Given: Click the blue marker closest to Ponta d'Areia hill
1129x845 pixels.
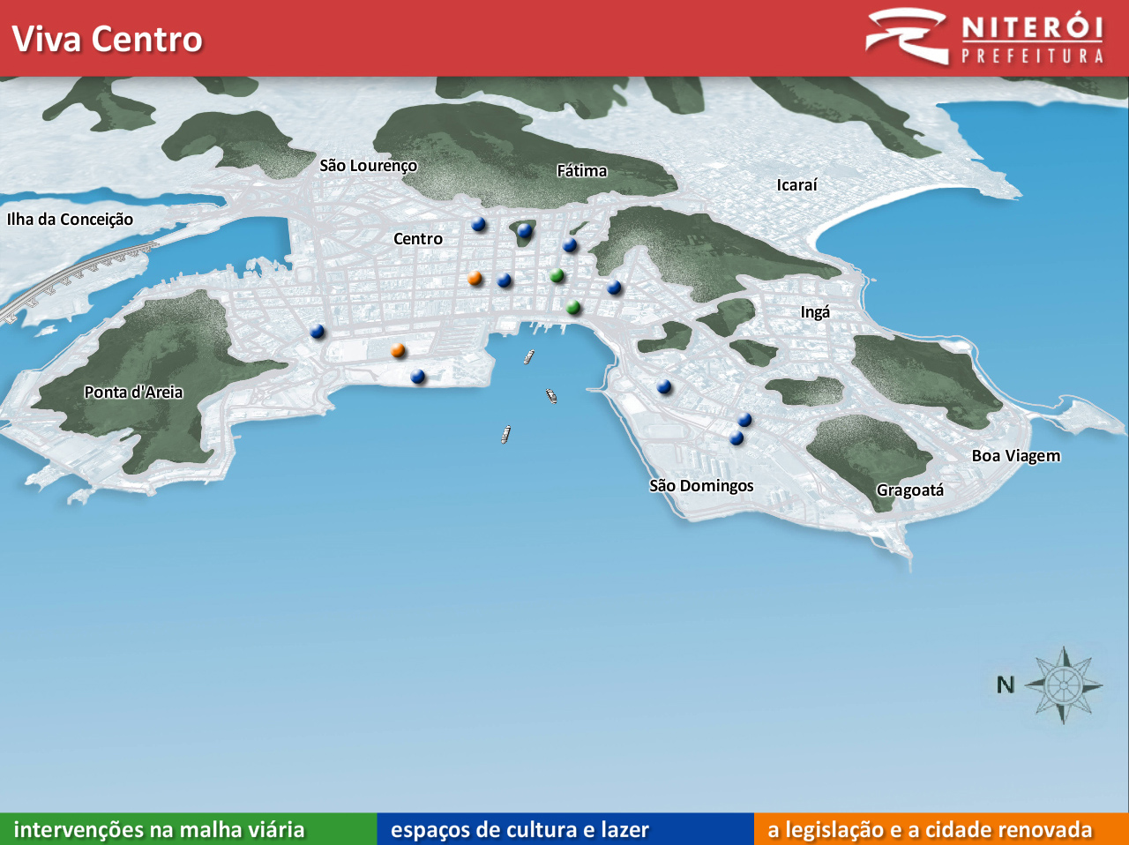Looking at the screenshot, I should tap(318, 332).
